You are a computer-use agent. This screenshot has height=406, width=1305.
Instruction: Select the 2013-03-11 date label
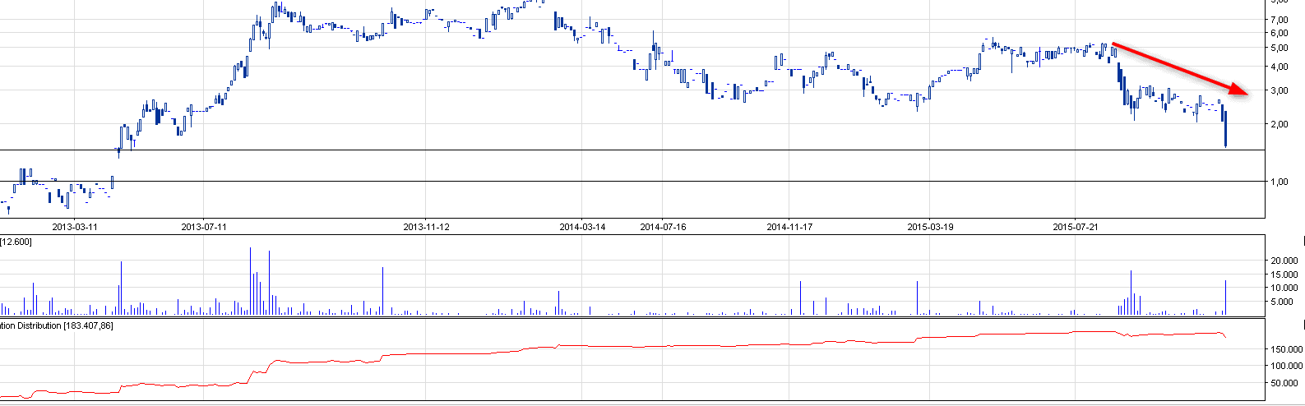(x=75, y=227)
